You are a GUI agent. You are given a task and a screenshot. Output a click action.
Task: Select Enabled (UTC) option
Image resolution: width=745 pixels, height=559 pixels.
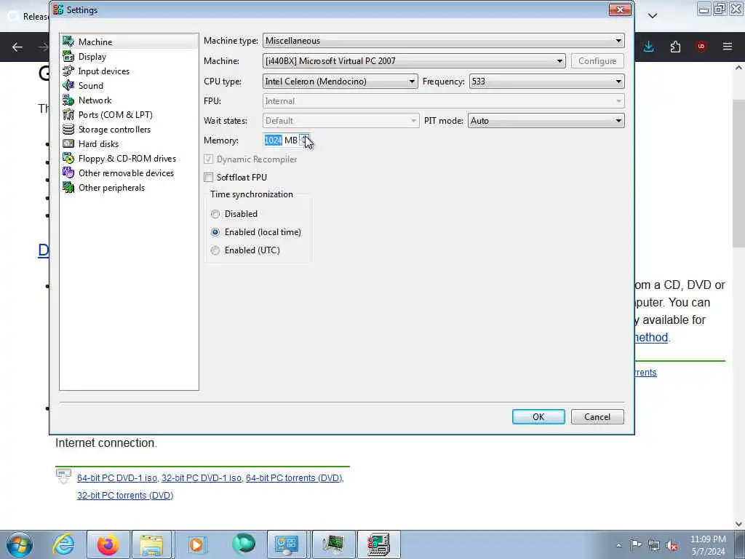coord(215,250)
